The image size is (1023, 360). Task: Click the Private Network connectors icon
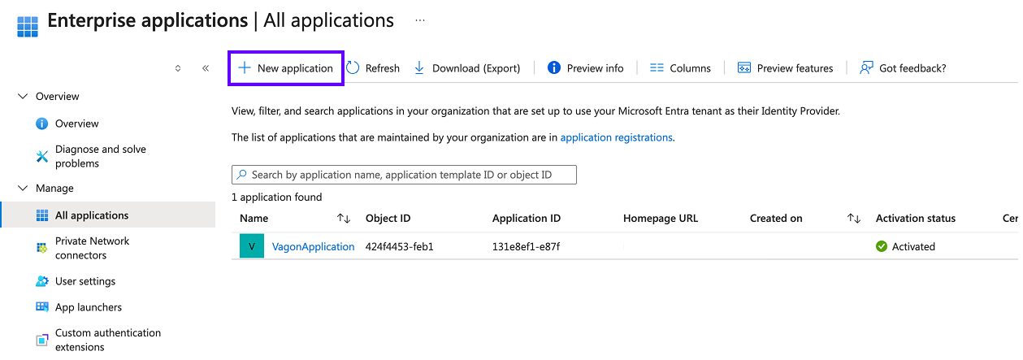(42, 248)
